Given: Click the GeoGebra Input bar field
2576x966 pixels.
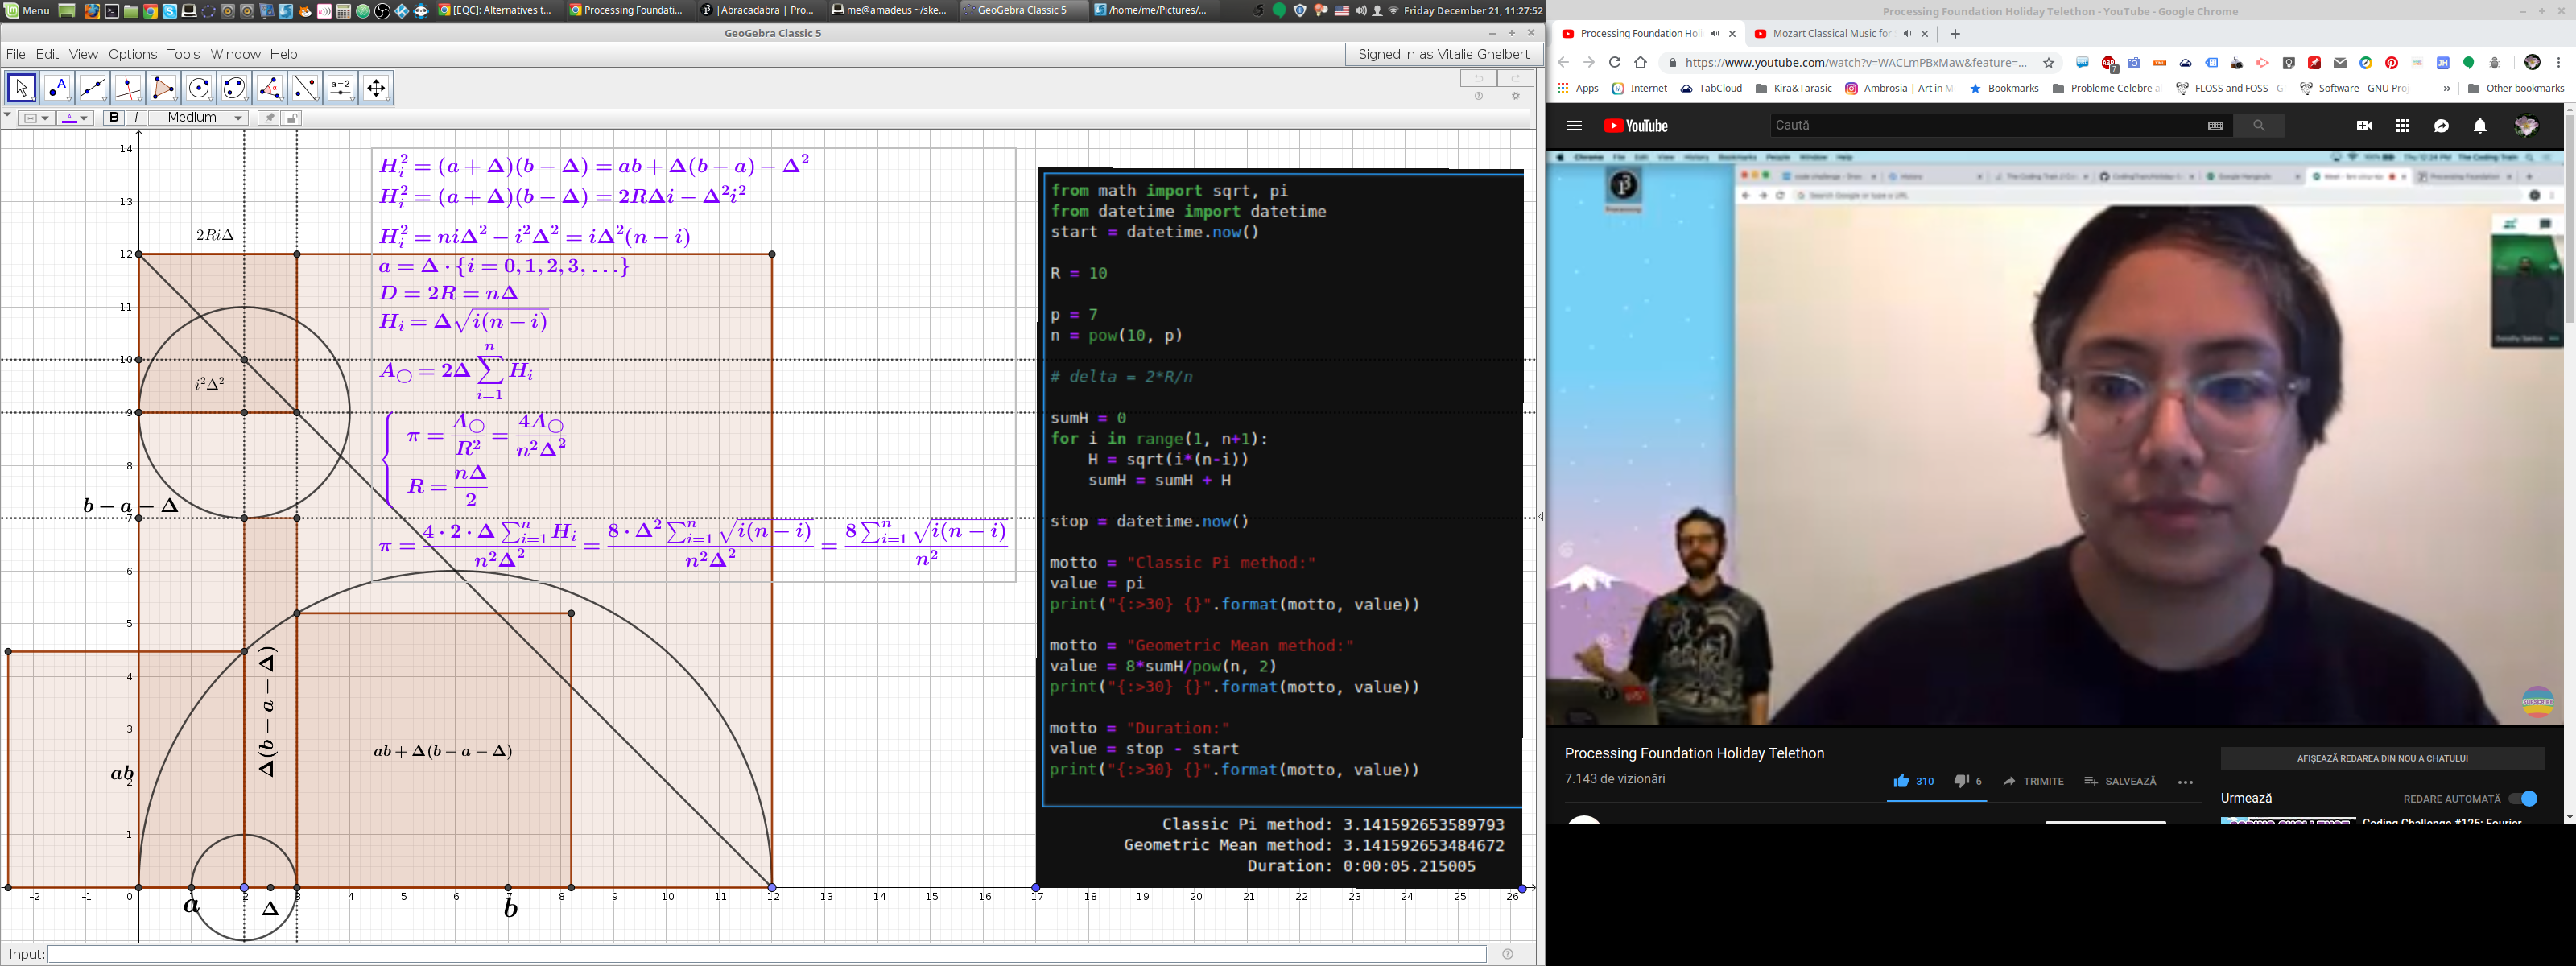Looking at the screenshot, I should 767,954.
